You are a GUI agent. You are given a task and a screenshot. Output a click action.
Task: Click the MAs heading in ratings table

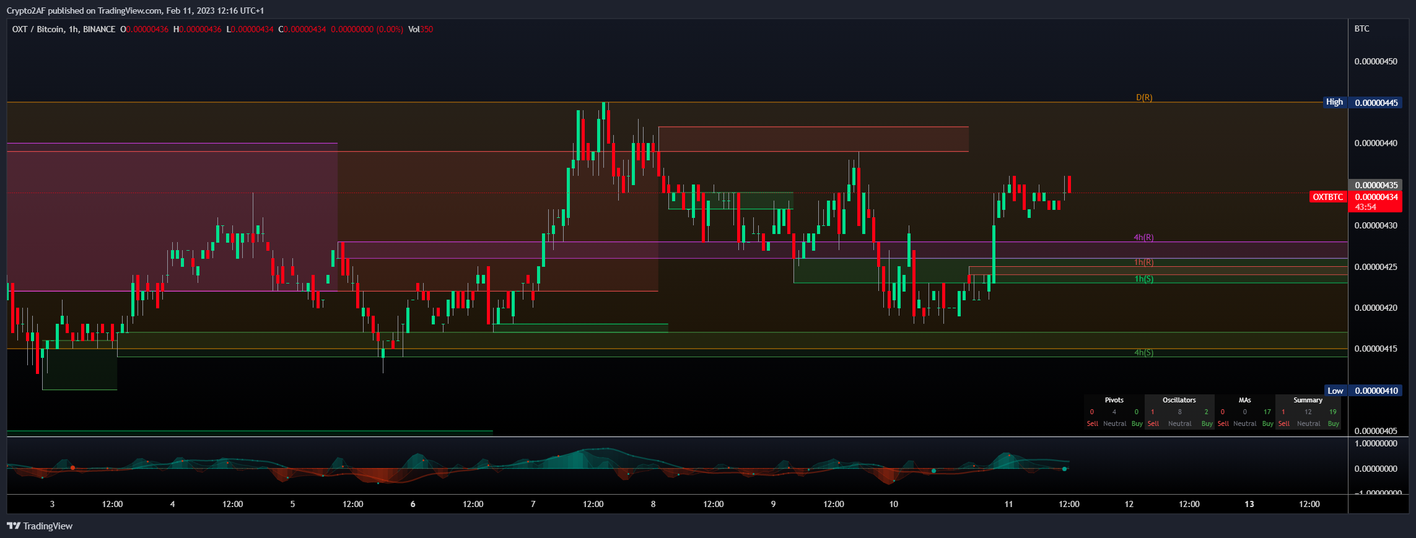click(1244, 400)
